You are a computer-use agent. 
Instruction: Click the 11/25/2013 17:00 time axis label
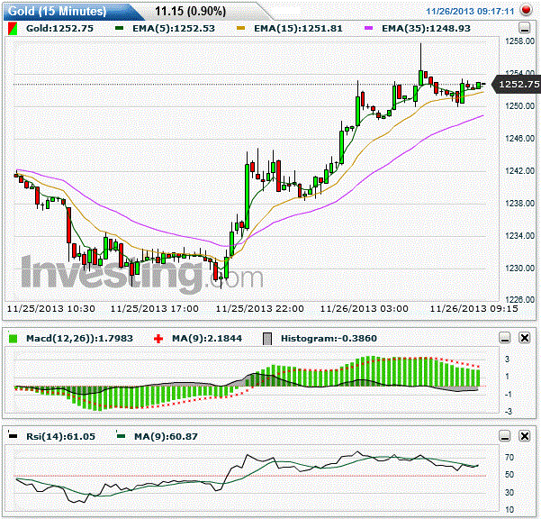coord(155,309)
